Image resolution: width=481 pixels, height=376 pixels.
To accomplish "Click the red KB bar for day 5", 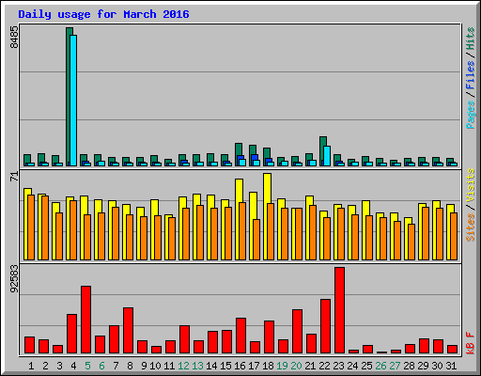I will [x=85, y=320].
